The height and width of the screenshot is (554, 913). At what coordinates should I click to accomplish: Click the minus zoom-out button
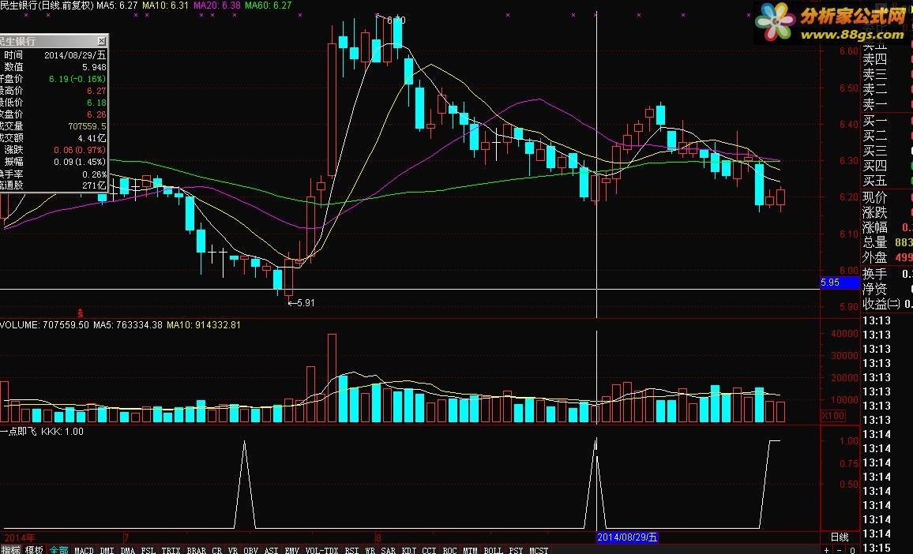tap(840, 550)
